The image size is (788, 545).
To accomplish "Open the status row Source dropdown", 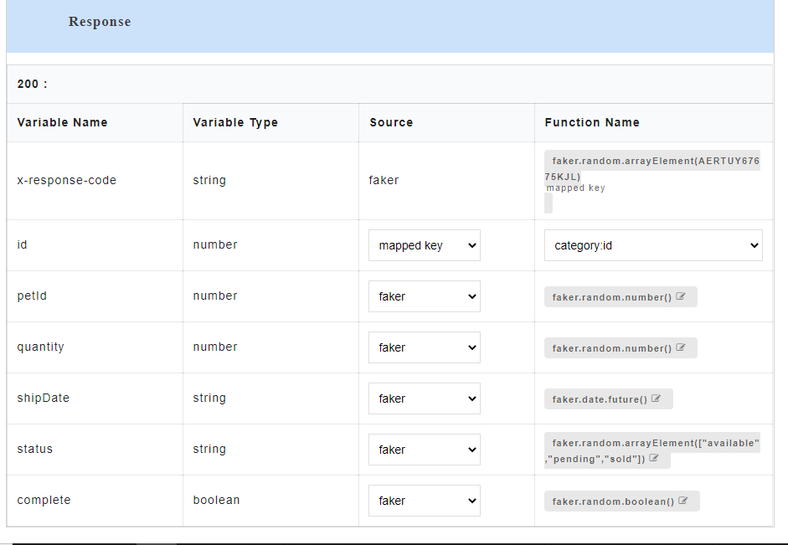I will tap(425, 450).
